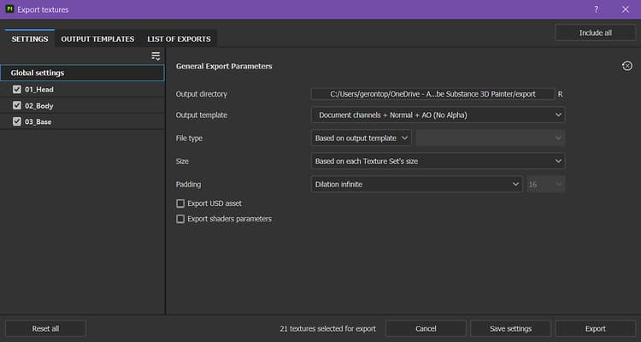This screenshot has height=342, width=641.
Task: Click the reset-to-default icon beside General Export Parameters
Action: (x=627, y=66)
